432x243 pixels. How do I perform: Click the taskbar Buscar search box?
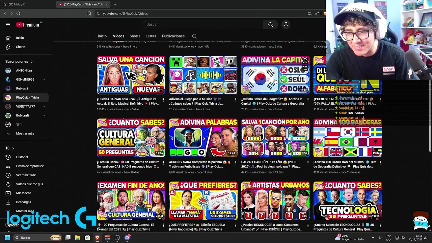coord(38,238)
